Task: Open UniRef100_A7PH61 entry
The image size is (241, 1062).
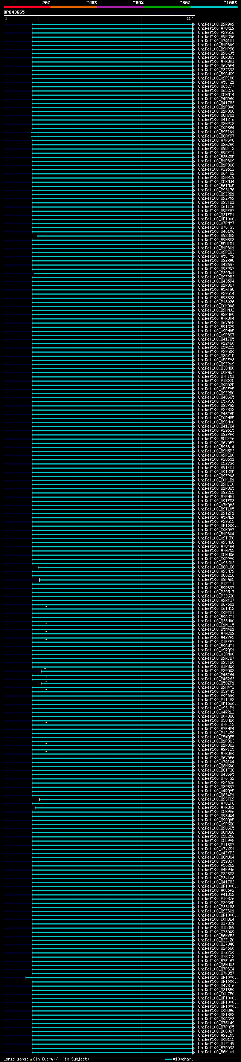Action: (216, 497)
